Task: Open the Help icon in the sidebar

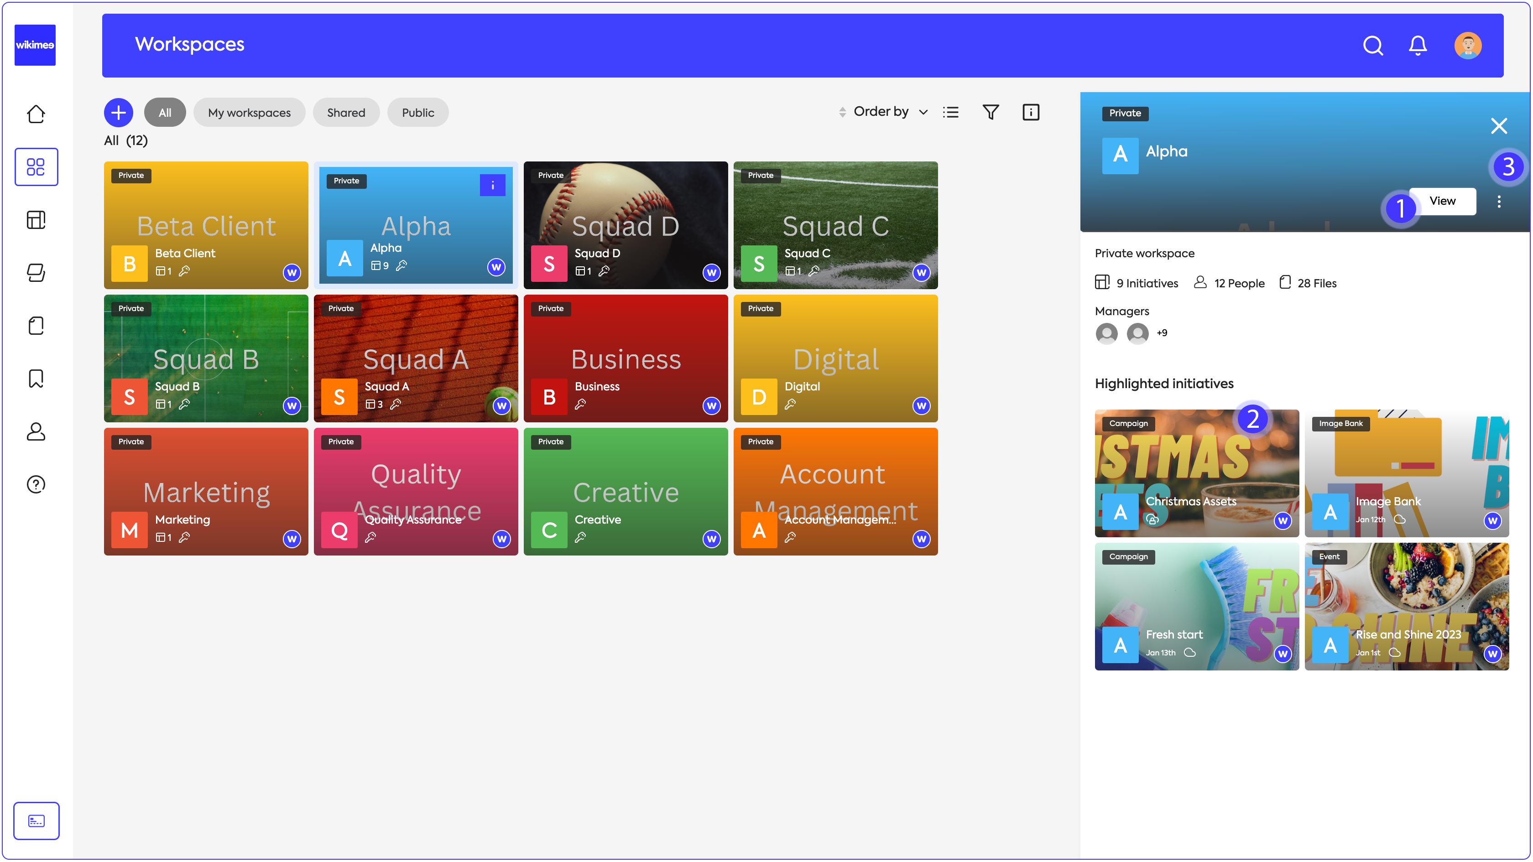Action: 36,484
